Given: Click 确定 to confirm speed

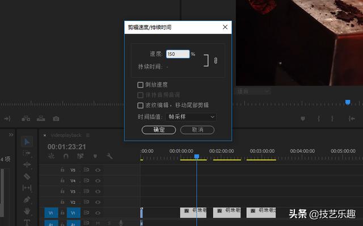Looking at the screenshot, I should (159, 130).
